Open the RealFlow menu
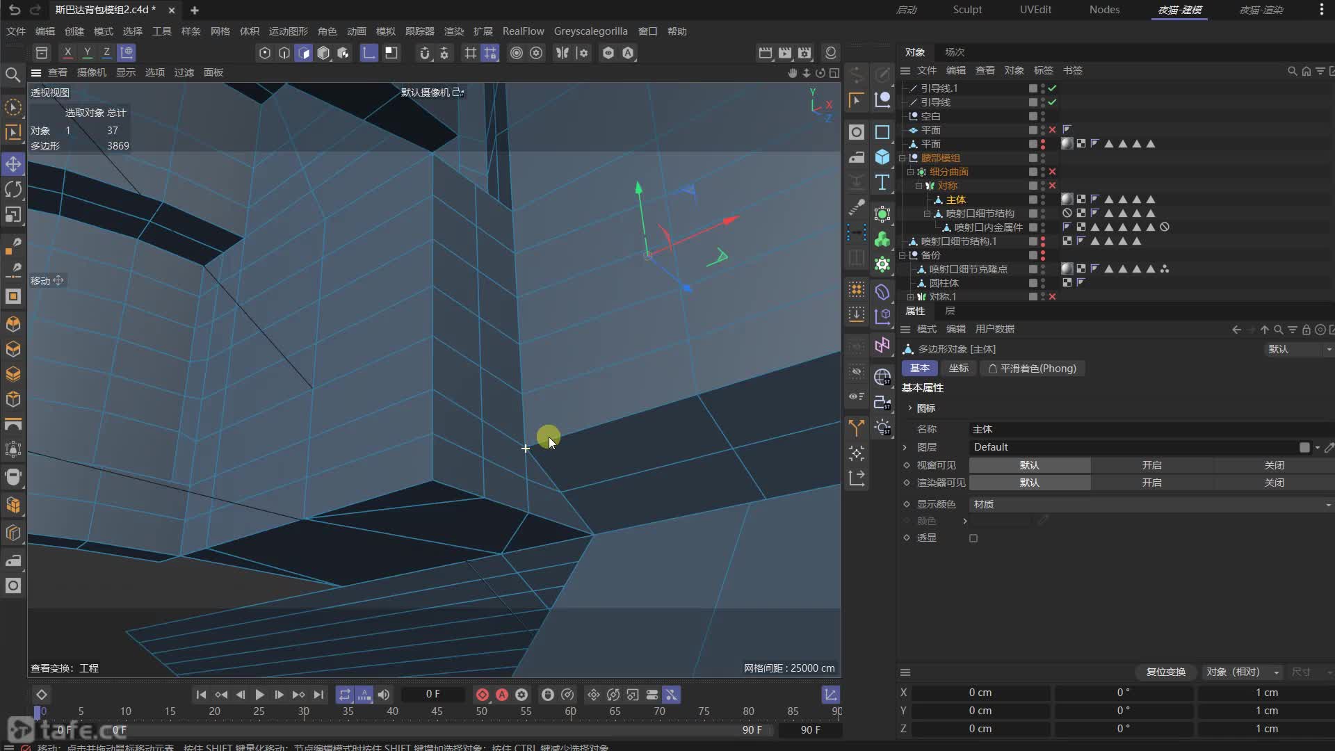This screenshot has width=1335, height=751. point(523,31)
